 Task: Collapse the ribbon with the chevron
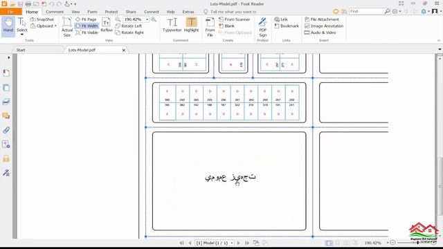click(x=439, y=41)
